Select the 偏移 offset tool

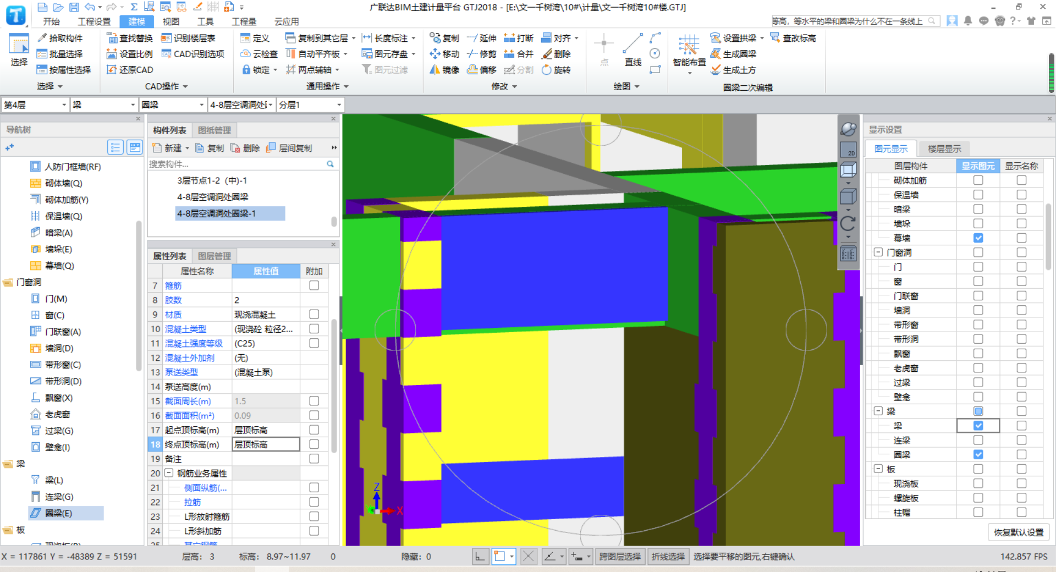tap(481, 70)
